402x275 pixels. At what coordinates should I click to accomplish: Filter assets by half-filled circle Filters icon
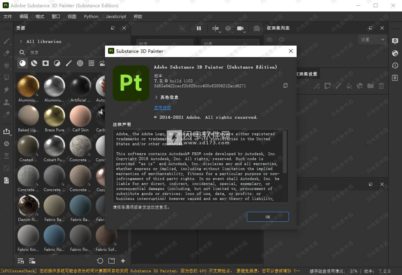57,63
